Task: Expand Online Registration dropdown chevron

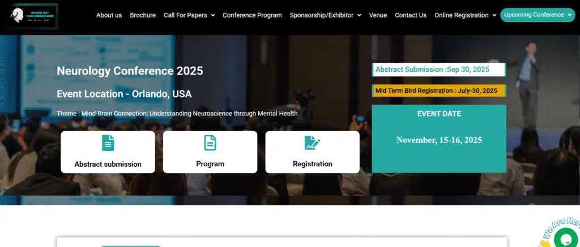Action: [494, 15]
